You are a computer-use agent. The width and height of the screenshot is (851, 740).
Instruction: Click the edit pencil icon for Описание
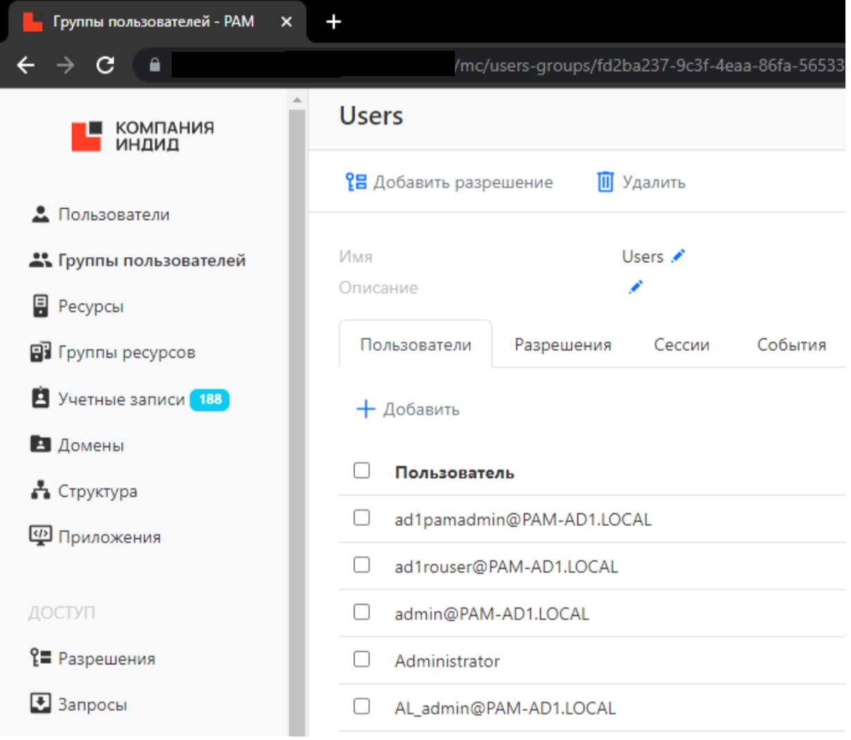tap(636, 287)
